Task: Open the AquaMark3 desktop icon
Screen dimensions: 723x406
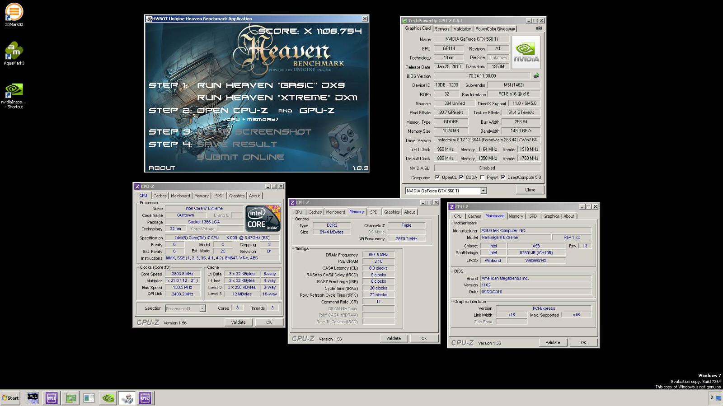Action: pyautogui.click(x=14, y=53)
